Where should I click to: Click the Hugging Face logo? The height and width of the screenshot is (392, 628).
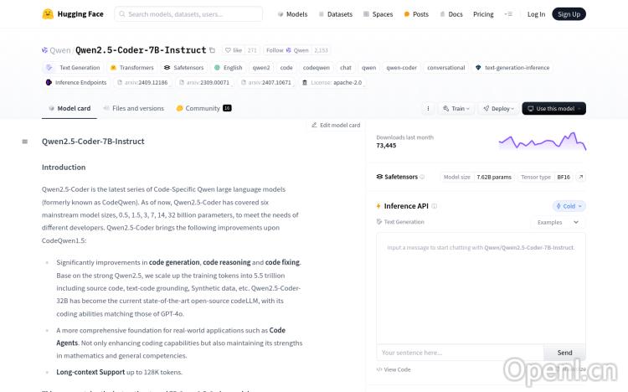click(x=49, y=14)
